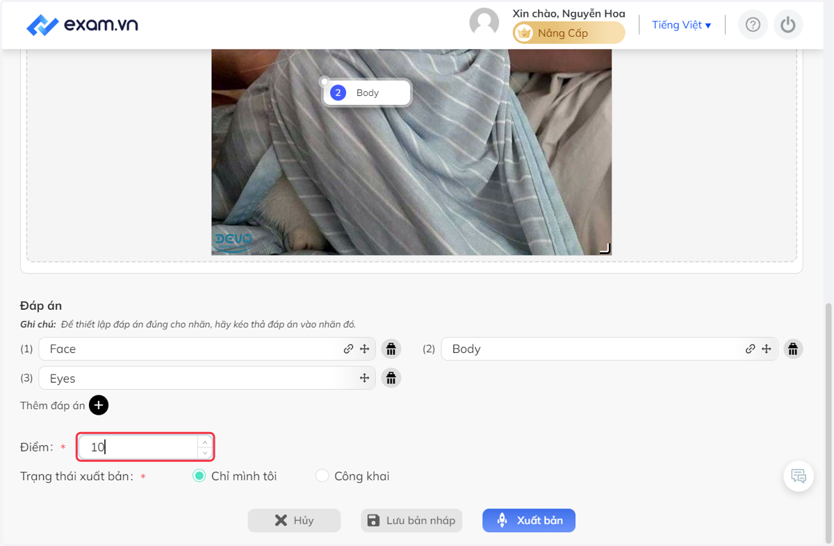Increase the Điểm score with up arrow
Image resolution: width=834 pixels, height=546 pixels.
[204, 442]
